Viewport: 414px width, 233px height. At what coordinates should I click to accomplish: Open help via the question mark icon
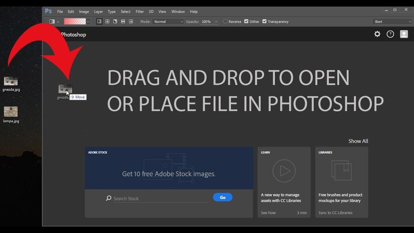coord(390,34)
